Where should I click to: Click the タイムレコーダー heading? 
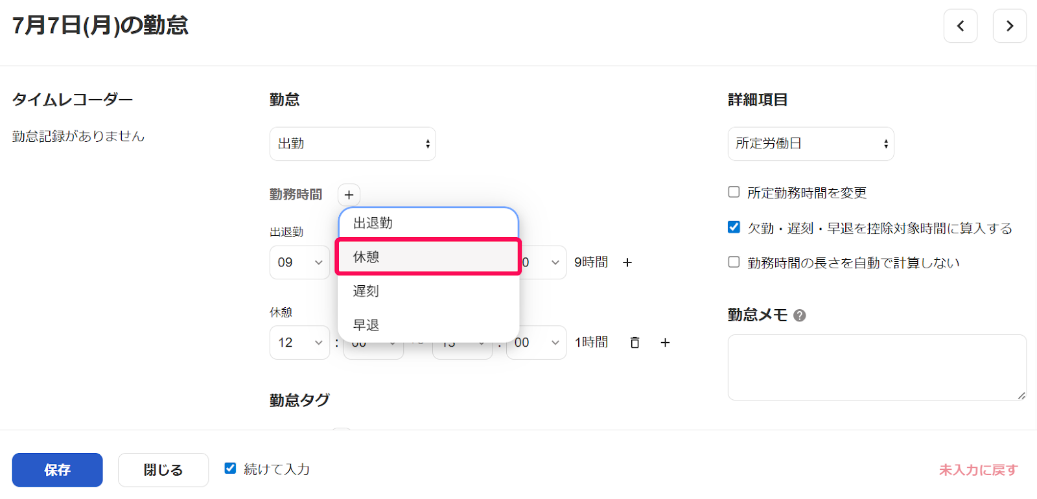73,100
